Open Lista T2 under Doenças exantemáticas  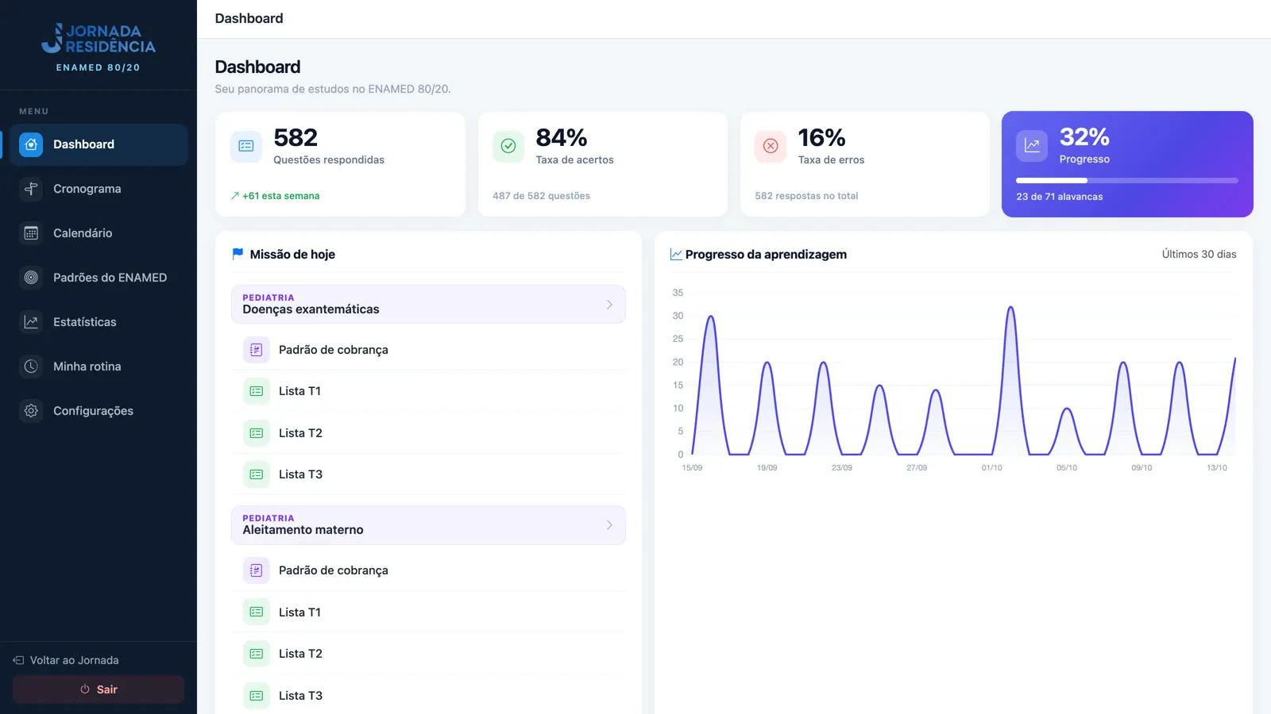coord(428,433)
